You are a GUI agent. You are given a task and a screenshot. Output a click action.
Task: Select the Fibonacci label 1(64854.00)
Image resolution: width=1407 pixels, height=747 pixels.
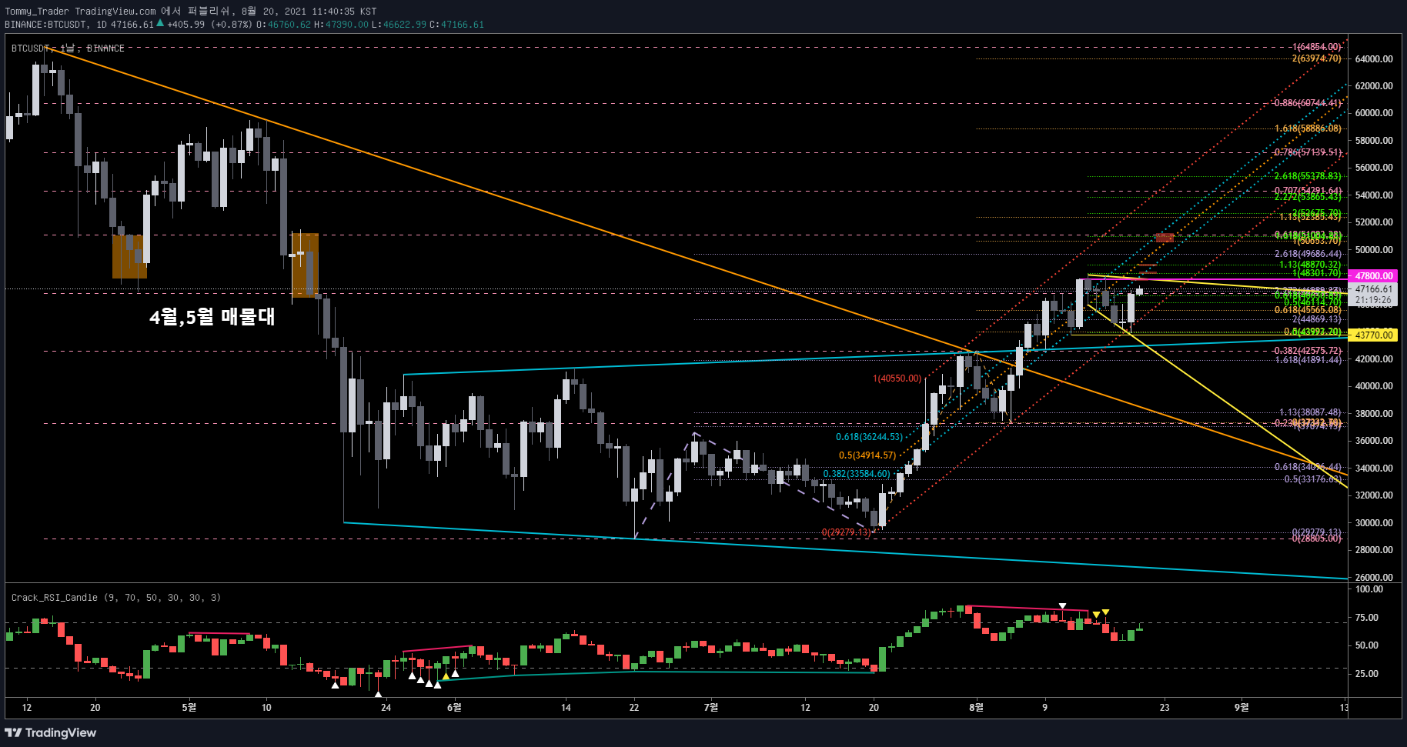(x=1316, y=47)
